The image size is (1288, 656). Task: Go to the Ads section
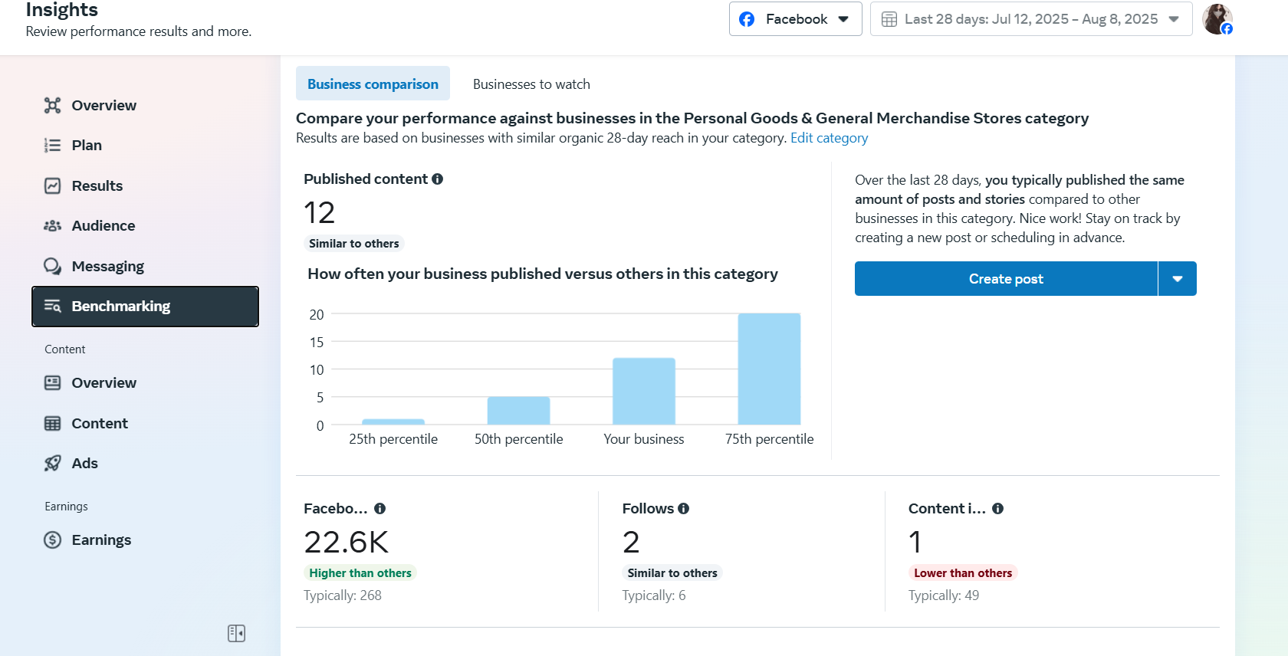(84, 464)
